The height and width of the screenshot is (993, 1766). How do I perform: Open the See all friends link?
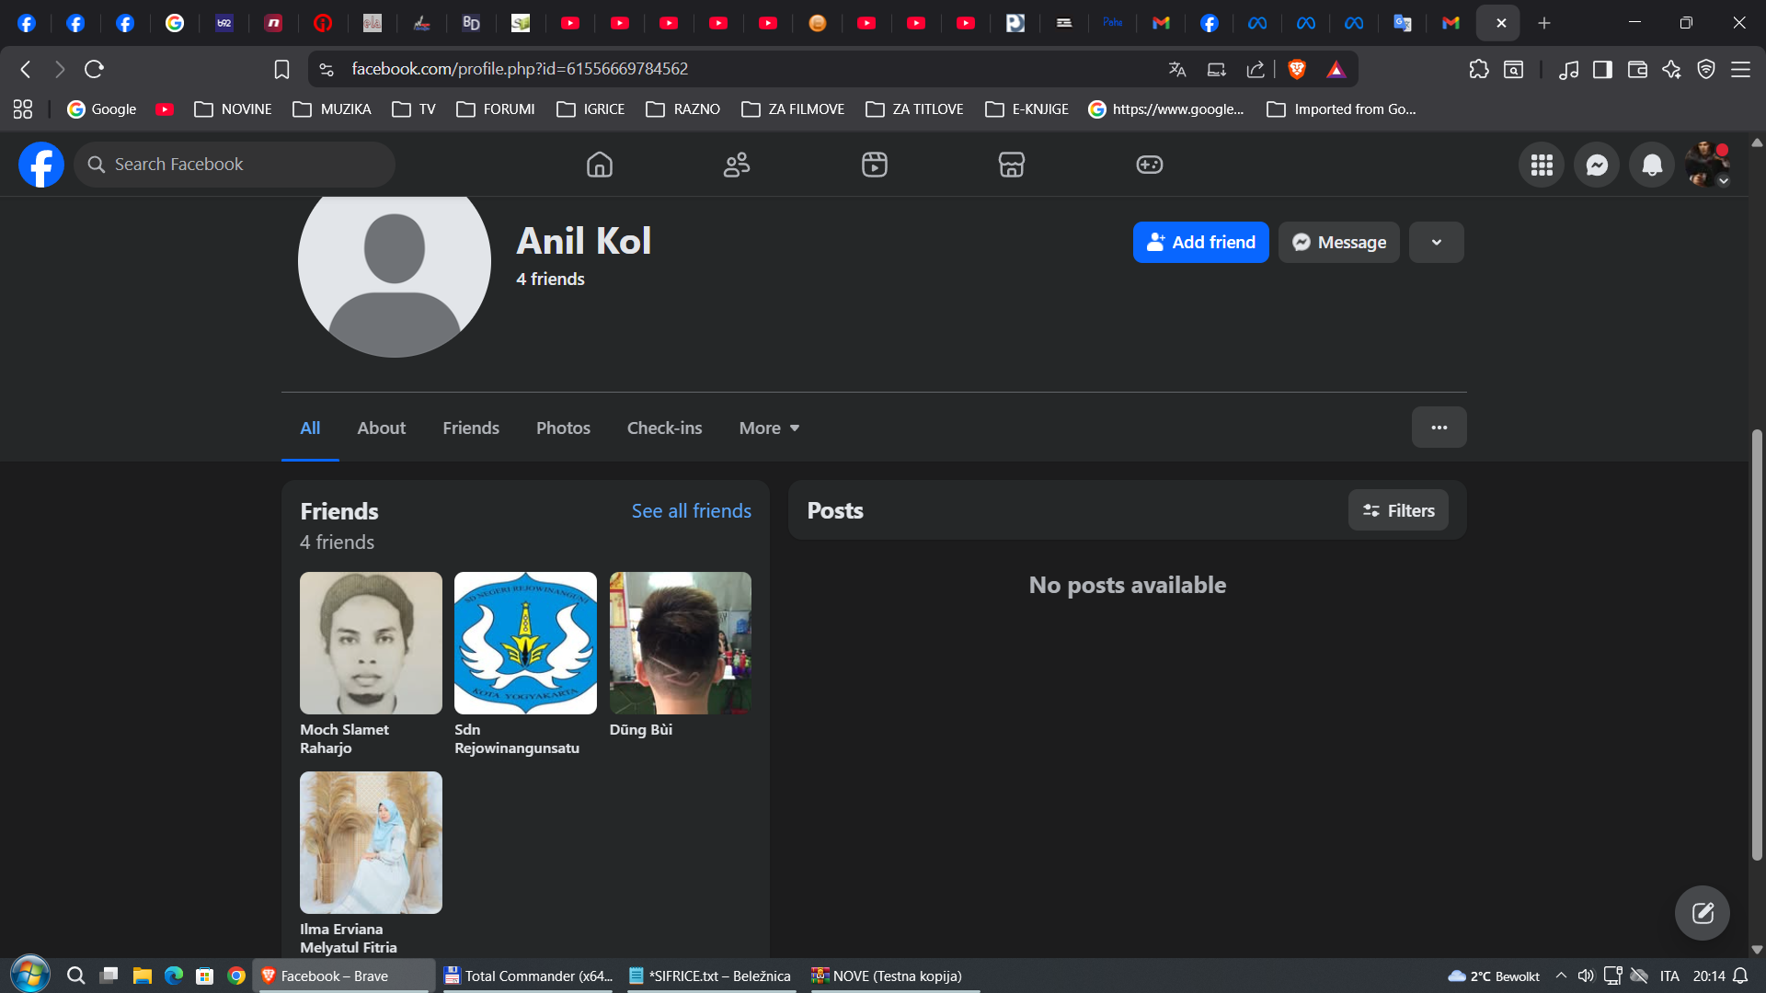click(691, 511)
